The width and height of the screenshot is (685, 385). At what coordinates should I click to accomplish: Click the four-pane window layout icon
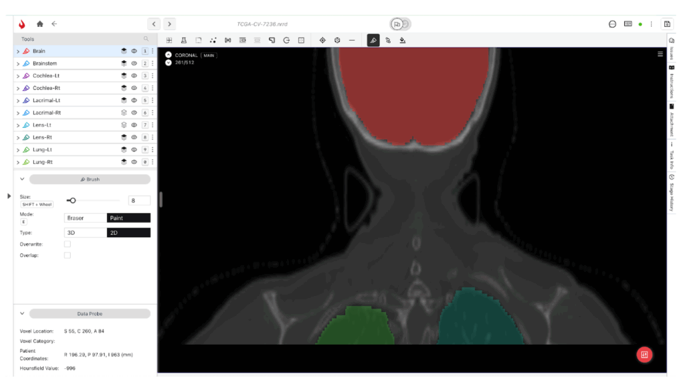(x=302, y=40)
